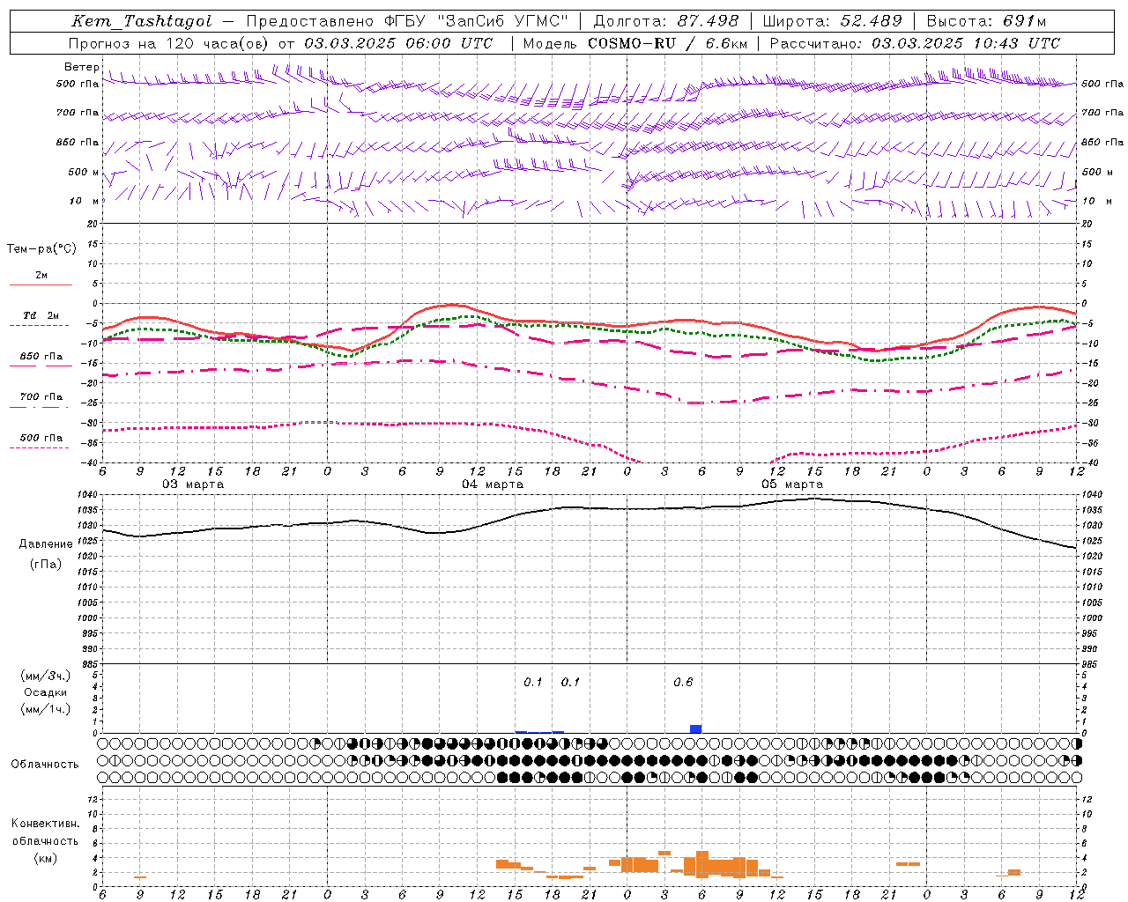The height and width of the screenshot is (902, 1128).
Task: Select the text 'Предоставлено ФГБУ "ЗапСиб УГМС"'
Action: coord(408,21)
